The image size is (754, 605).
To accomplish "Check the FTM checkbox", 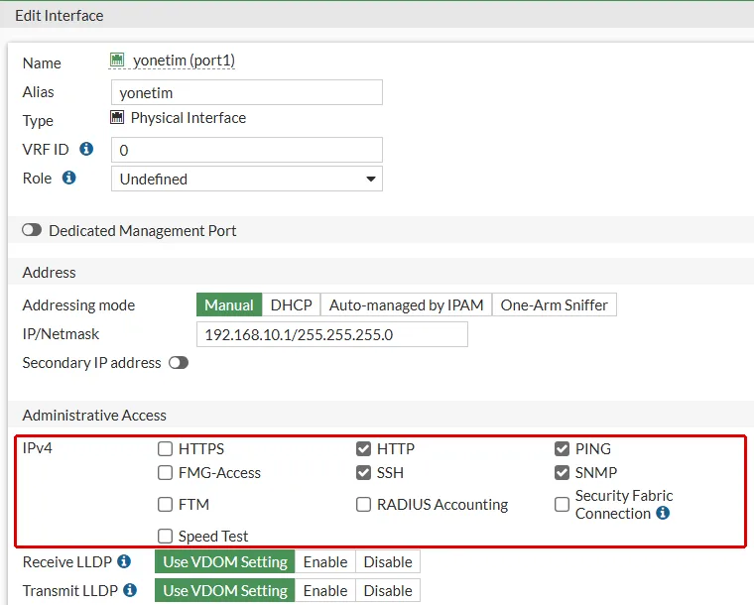I will click(165, 505).
